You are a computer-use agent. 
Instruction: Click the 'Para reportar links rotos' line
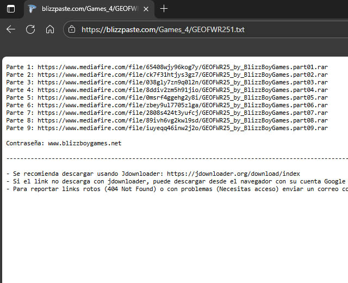177,189
